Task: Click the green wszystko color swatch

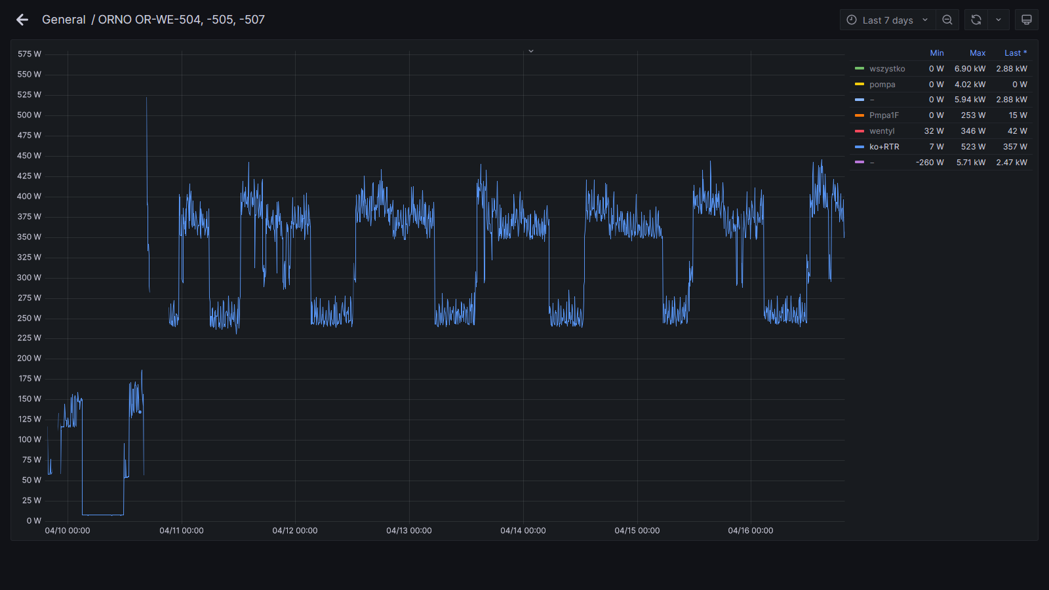Action: click(860, 69)
